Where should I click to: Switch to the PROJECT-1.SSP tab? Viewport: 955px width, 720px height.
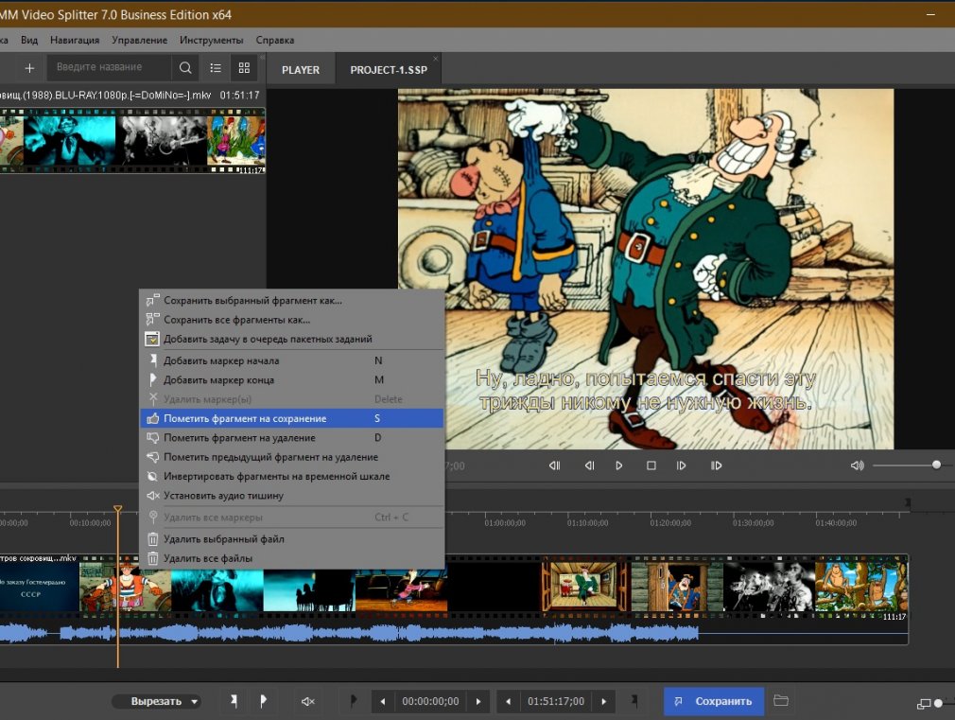[389, 70]
